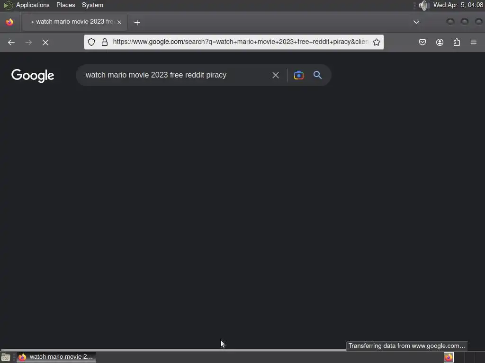
Task: Select the watch mario movie tab
Action: 75,22
